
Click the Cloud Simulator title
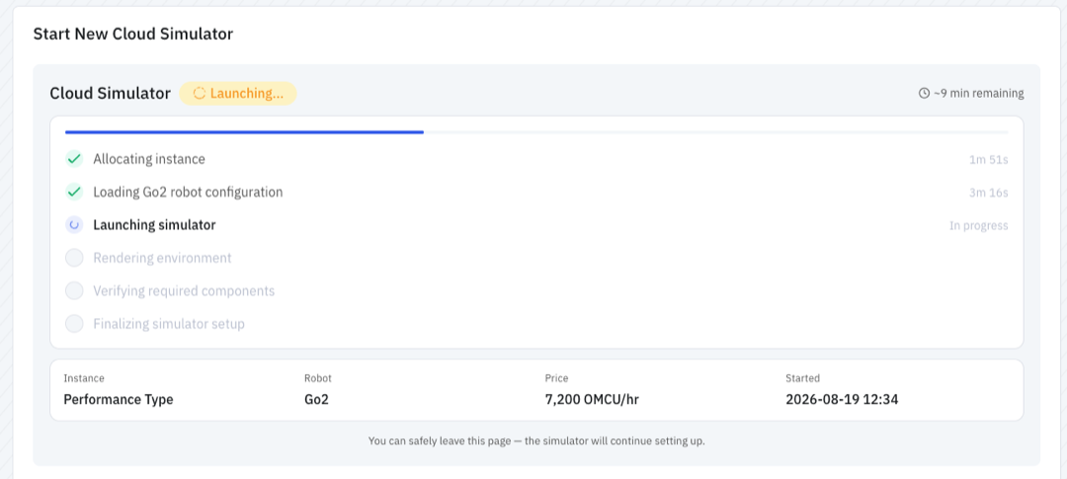point(111,93)
